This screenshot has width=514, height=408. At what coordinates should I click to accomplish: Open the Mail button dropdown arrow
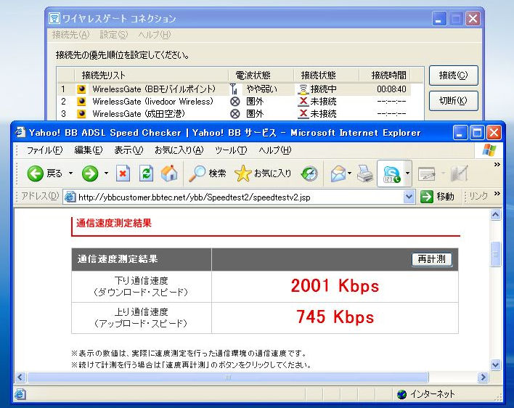(349, 173)
